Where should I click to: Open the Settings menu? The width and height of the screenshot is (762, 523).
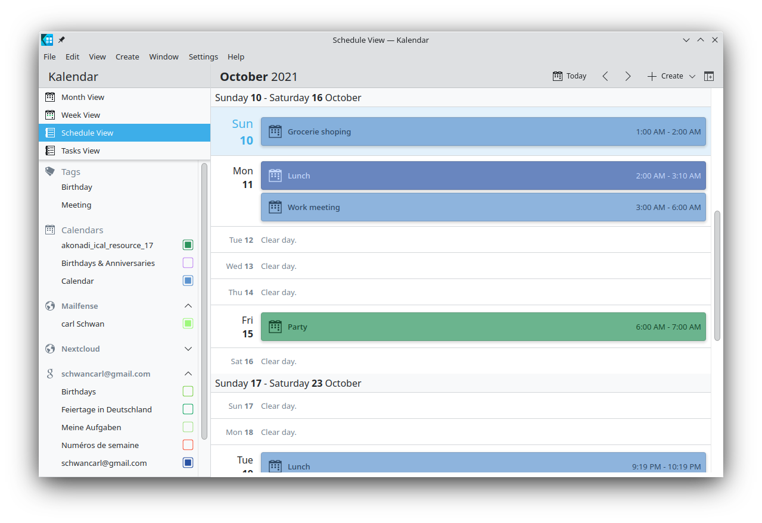(x=203, y=57)
